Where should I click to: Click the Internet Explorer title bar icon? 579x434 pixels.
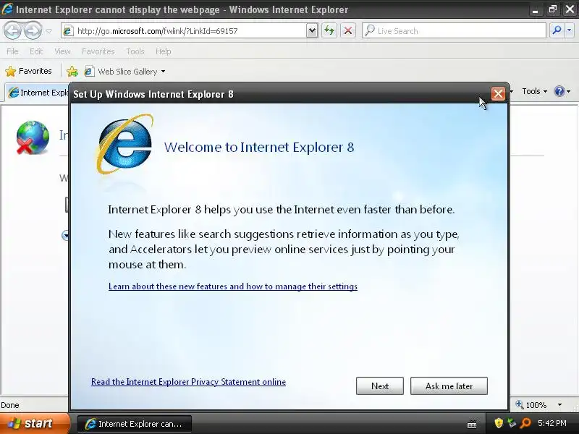(7, 9)
